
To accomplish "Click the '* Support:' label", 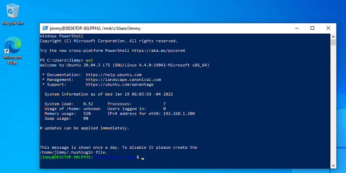I will pyautogui.click(x=54, y=84).
